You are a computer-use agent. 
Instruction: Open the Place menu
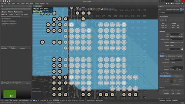(18, 3)
